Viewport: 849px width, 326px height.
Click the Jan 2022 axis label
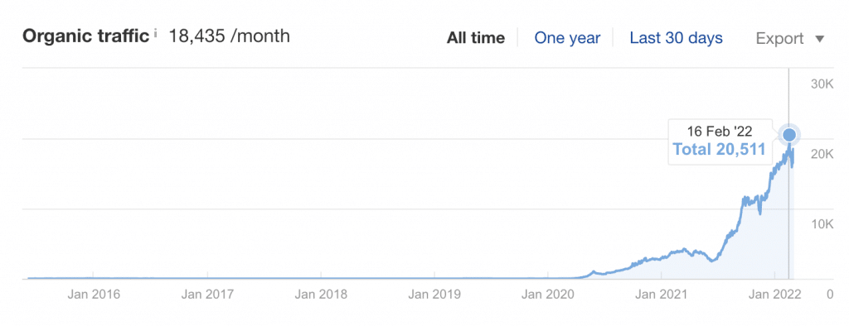click(775, 295)
